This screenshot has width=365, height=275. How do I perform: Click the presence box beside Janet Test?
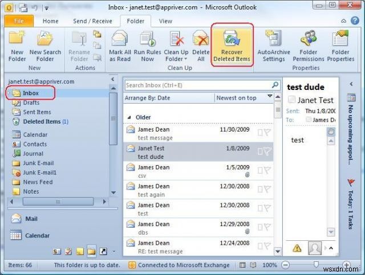(x=291, y=100)
